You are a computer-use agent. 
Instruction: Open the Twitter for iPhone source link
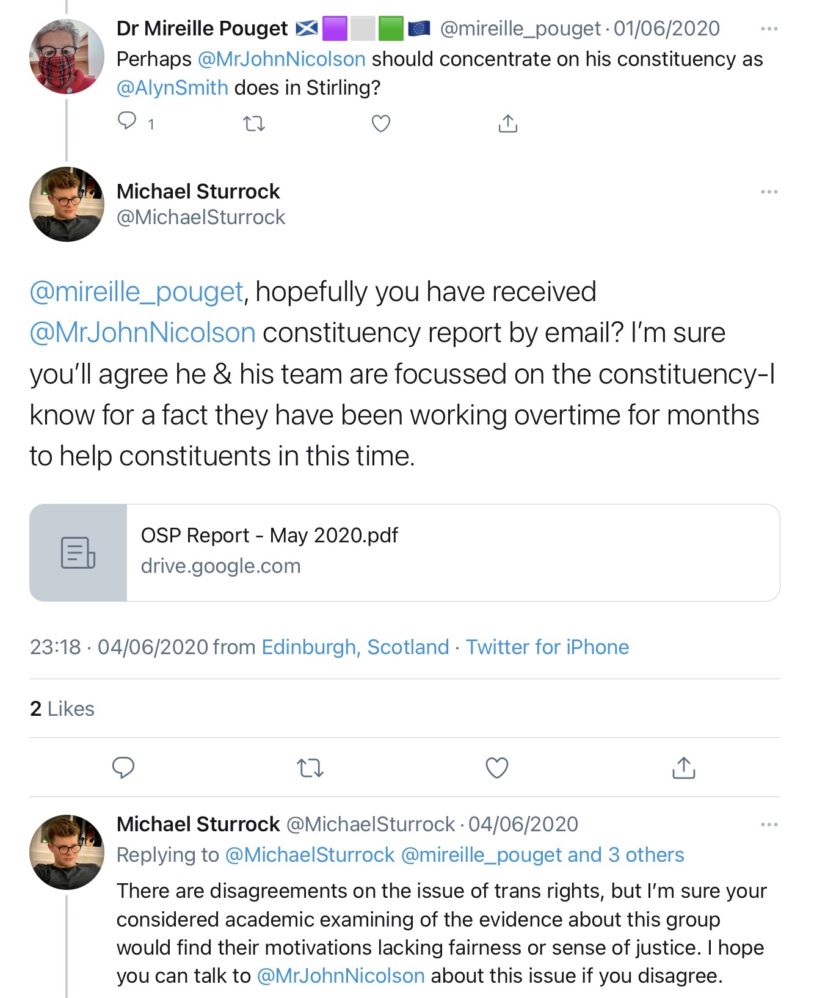tap(547, 647)
